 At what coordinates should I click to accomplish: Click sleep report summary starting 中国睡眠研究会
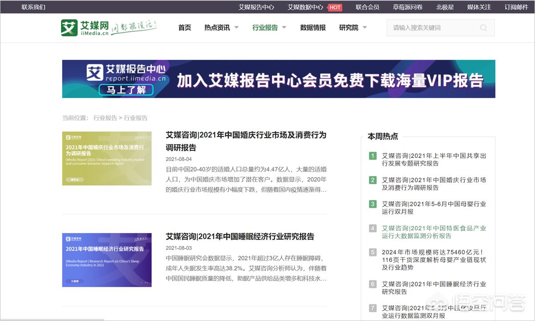[246, 268]
